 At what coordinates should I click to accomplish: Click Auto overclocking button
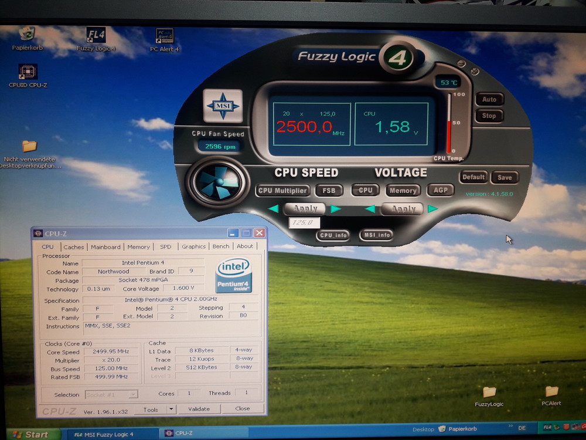(489, 100)
